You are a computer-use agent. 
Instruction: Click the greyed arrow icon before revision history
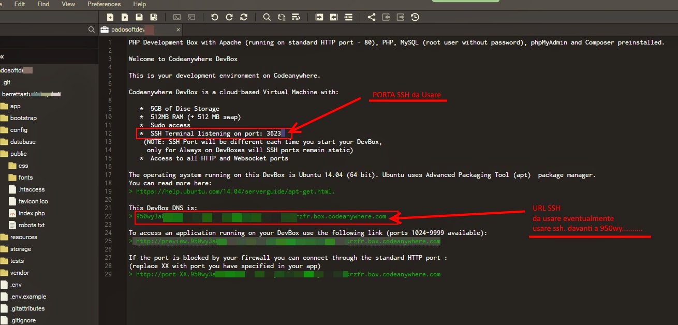click(401, 17)
